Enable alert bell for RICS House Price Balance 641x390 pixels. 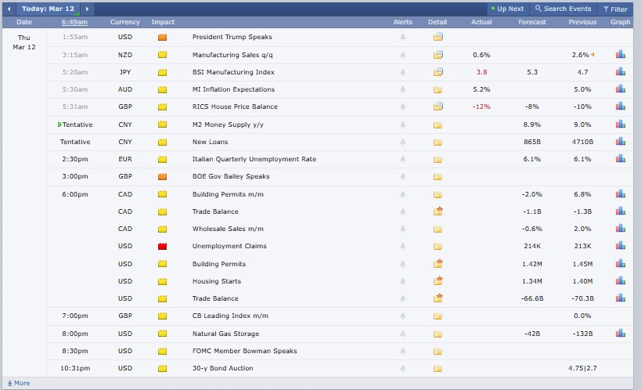point(403,107)
